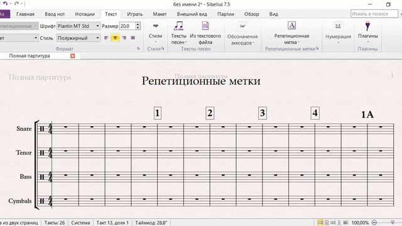Select rehearsal mark 1A

(x=367, y=114)
